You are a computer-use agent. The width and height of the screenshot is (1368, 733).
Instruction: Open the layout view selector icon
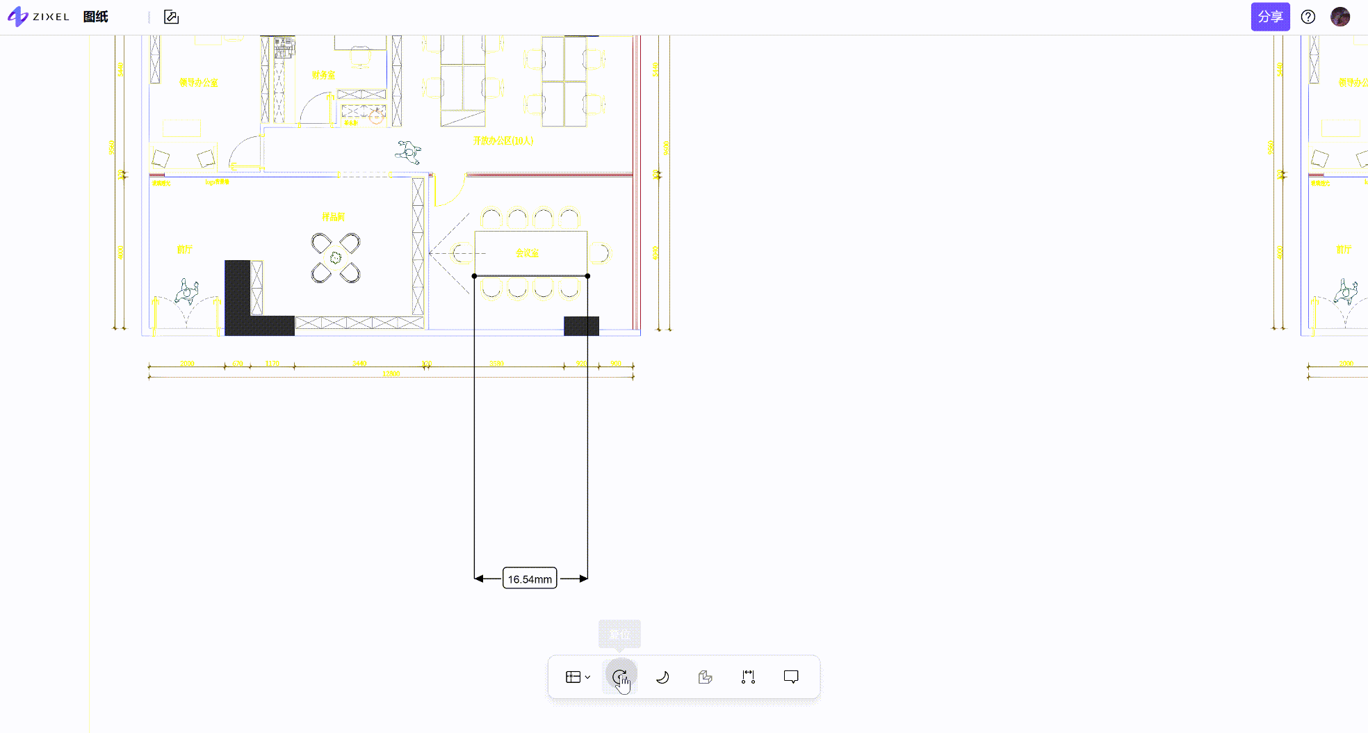coord(573,677)
